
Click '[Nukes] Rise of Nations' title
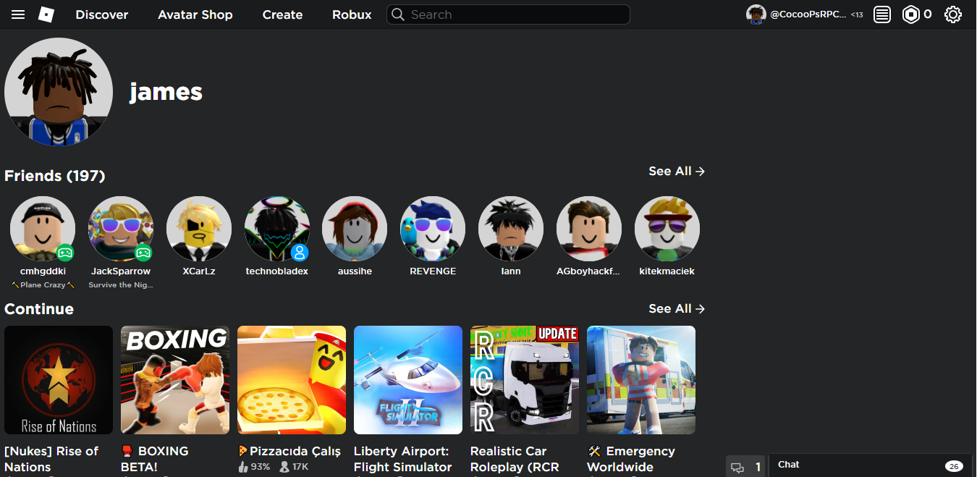coord(51,459)
